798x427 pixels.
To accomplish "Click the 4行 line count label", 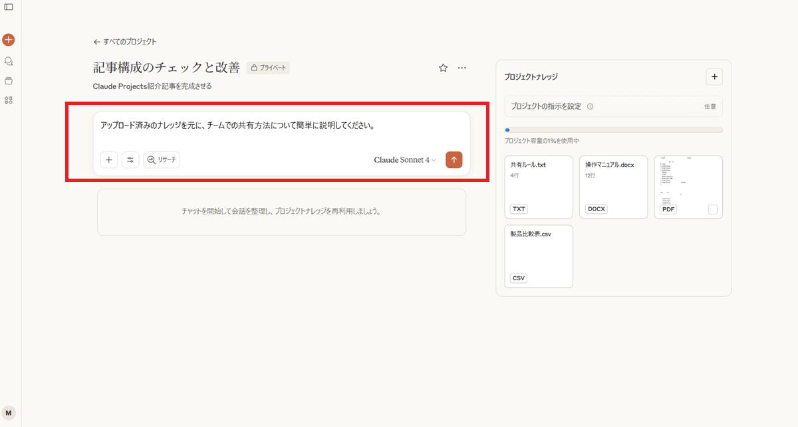I will (x=515, y=175).
